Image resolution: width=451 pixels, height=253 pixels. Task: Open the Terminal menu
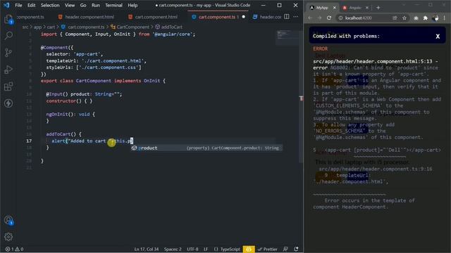[x=113, y=5]
